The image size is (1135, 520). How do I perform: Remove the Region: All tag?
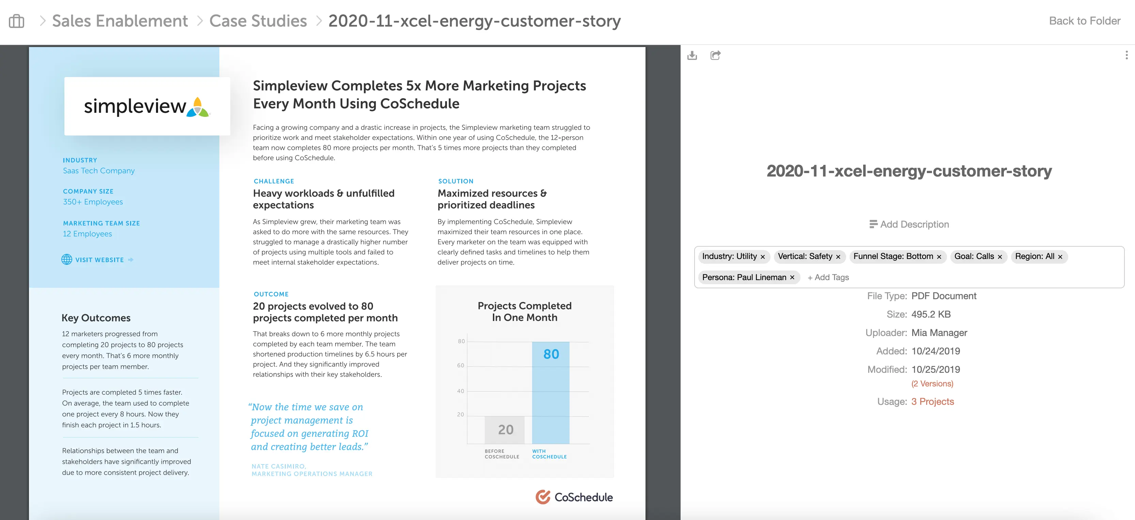(x=1060, y=257)
